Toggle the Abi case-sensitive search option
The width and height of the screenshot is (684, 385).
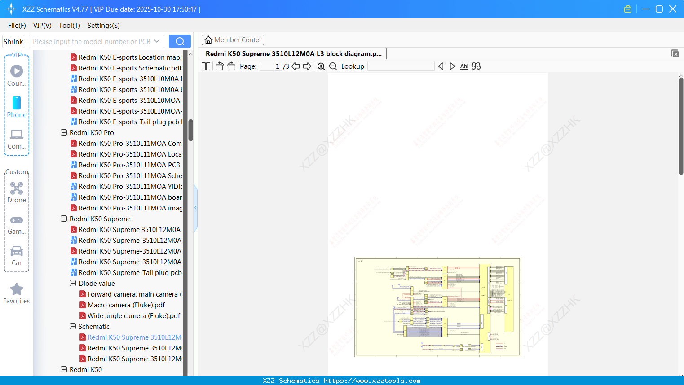click(x=464, y=66)
